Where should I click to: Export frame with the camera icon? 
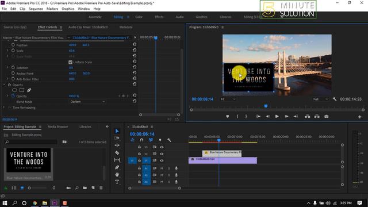tap(327, 116)
